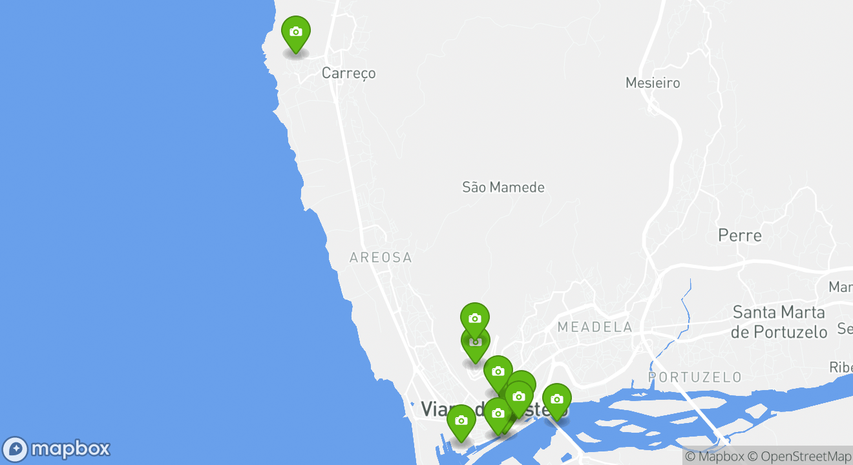
Task: Open the © OpenStreetMap attribution link
Action: point(800,456)
